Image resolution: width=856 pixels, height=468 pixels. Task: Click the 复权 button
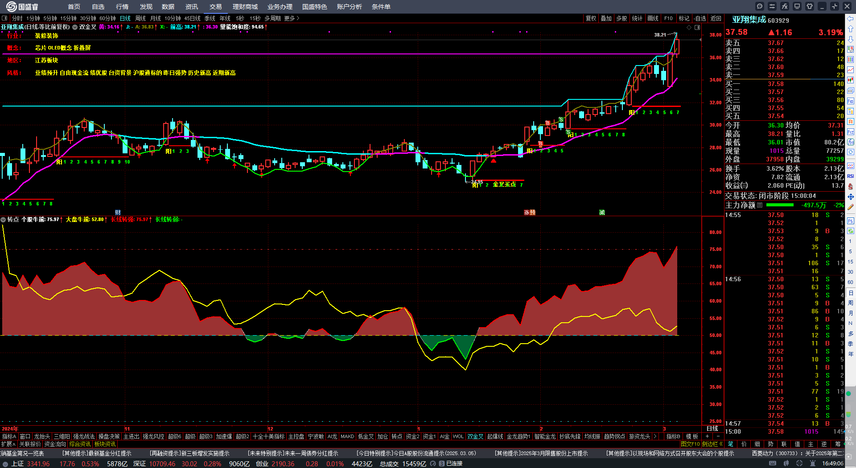click(x=591, y=18)
